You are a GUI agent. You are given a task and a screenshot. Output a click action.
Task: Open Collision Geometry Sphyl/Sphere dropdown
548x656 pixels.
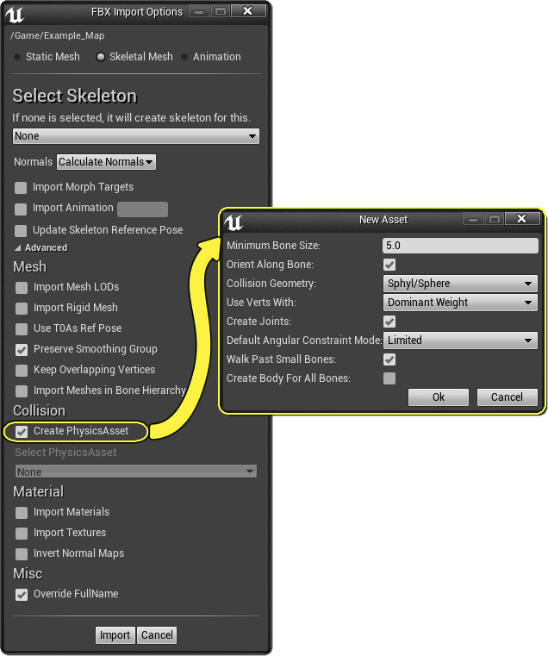tap(460, 284)
